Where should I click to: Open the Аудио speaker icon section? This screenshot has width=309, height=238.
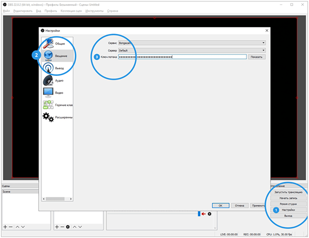coord(48,80)
